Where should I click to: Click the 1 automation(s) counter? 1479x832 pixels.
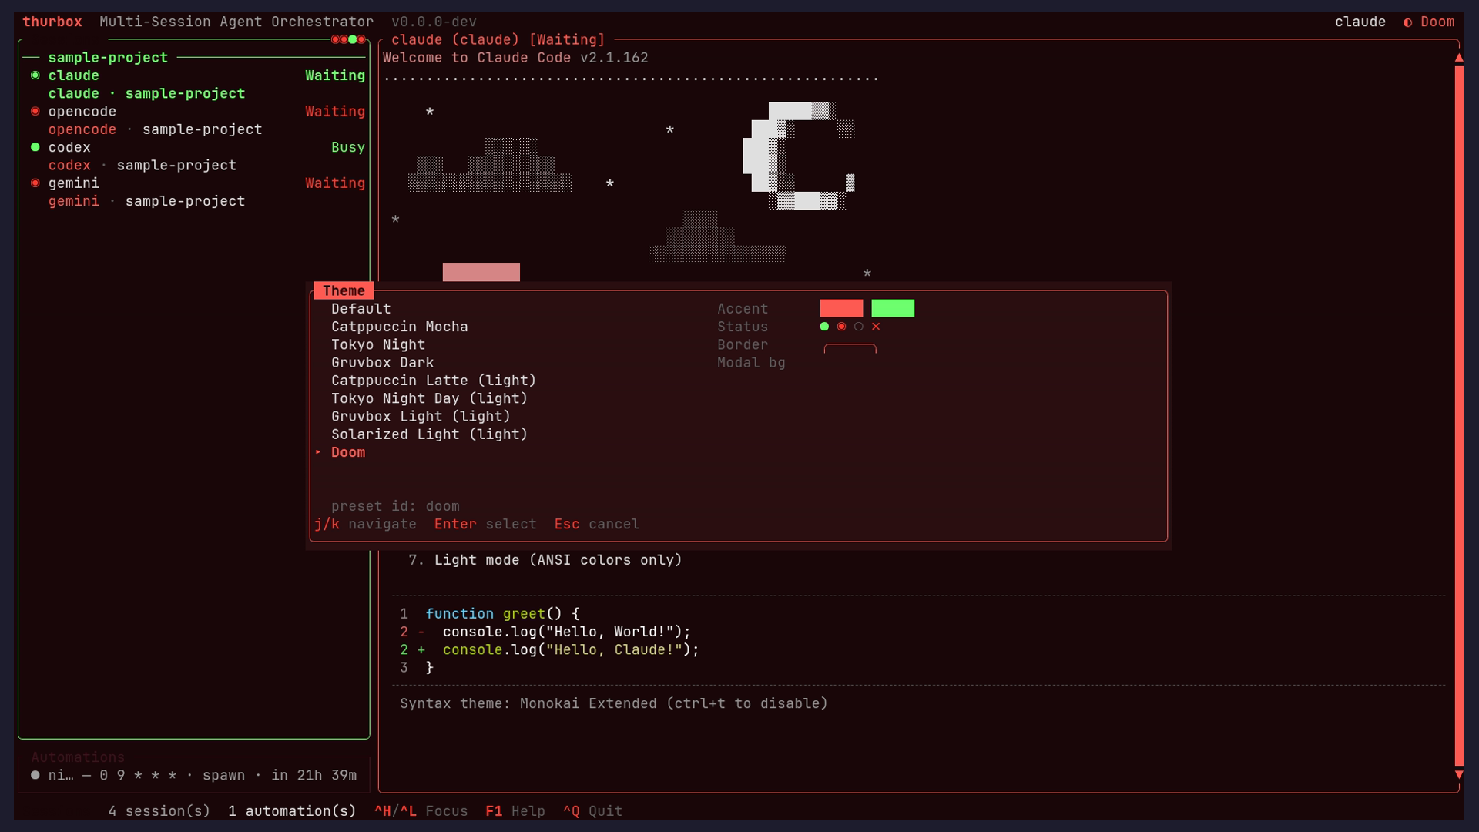tap(292, 811)
